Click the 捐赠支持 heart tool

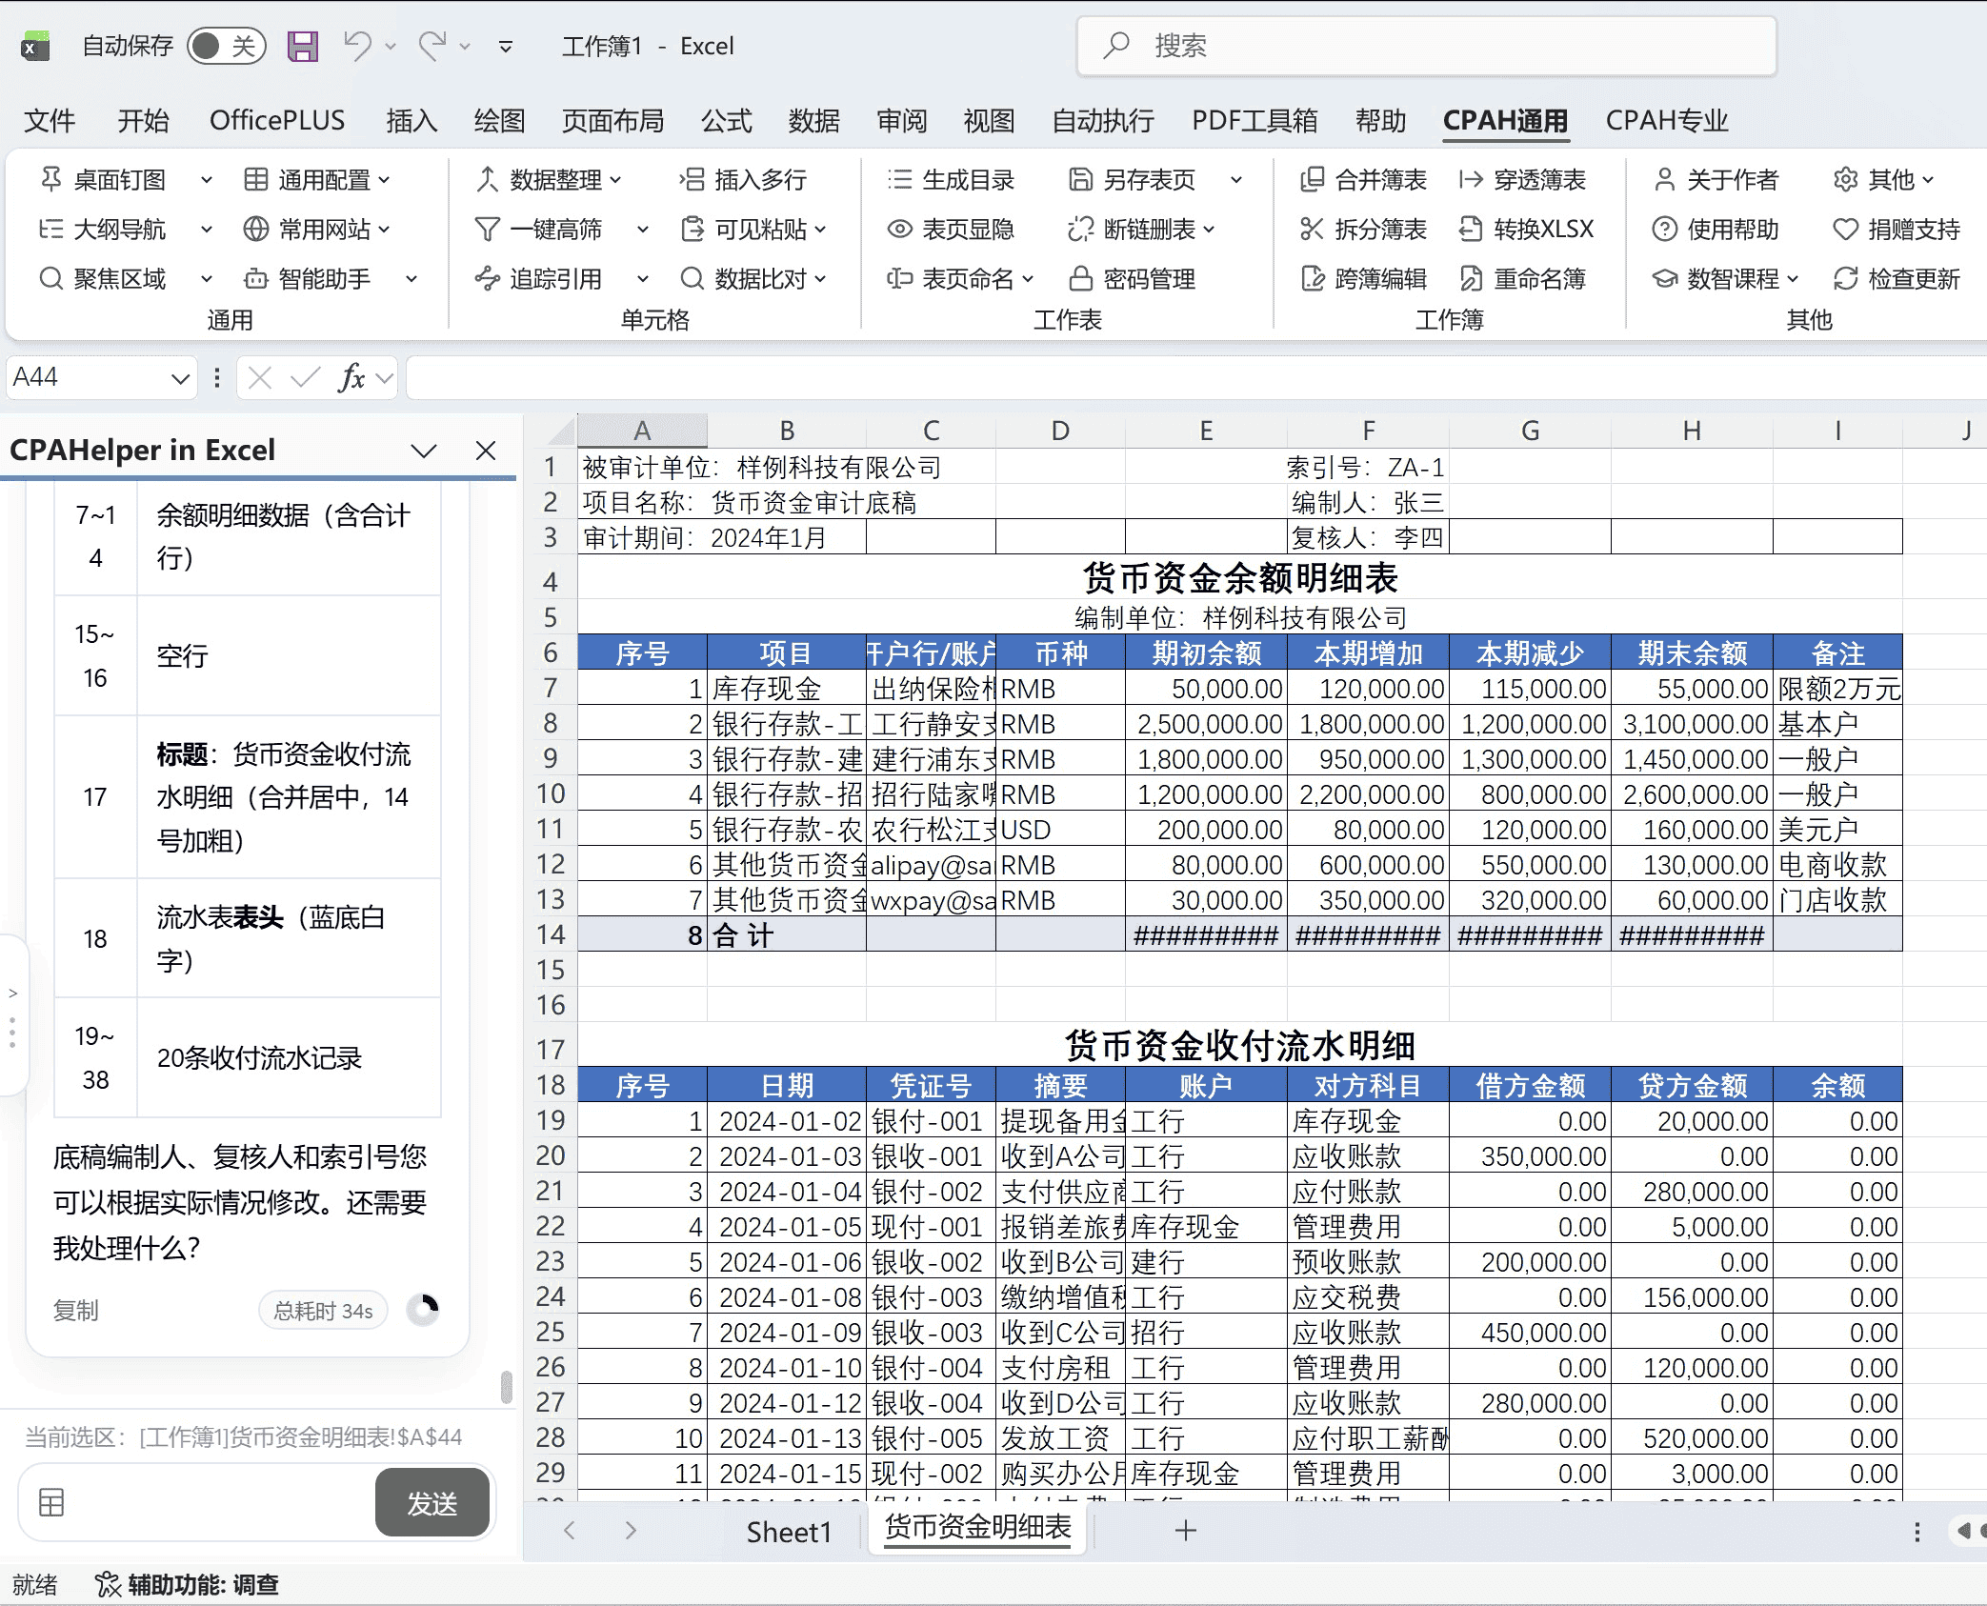(1897, 229)
